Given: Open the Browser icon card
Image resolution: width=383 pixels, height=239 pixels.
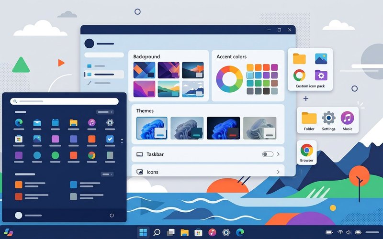Looking at the screenshot, I should pyautogui.click(x=306, y=152).
